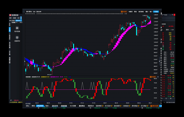Screen dimensions: 184x117
Task: Open the 观点直播 bookmark icon
Action: [17, 28]
